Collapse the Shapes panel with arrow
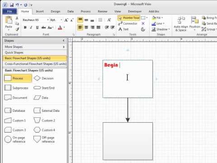The height and width of the screenshot is (163, 217). [63, 41]
